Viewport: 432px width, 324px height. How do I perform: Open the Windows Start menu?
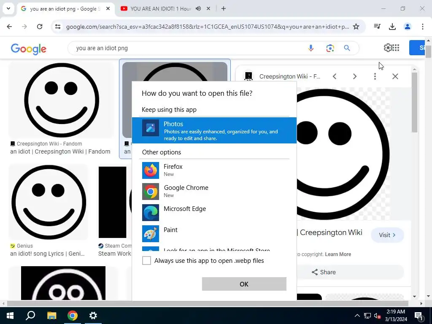pos(10,316)
